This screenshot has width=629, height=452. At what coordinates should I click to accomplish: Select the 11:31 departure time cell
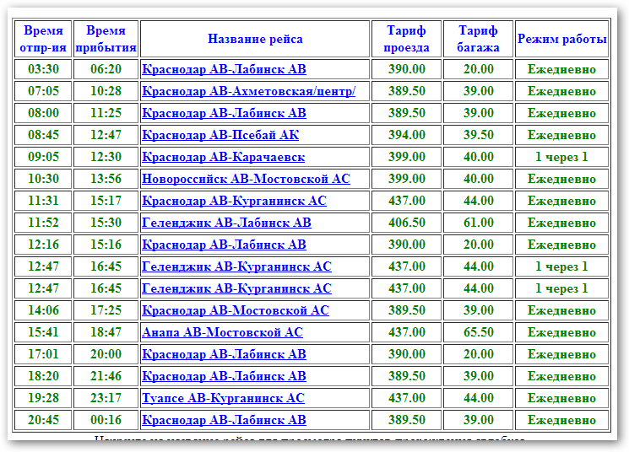coord(43,201)
